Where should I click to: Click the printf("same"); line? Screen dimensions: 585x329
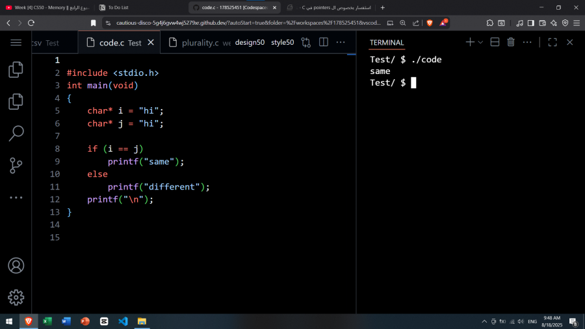pyautogui.click(x=146, y=162)
